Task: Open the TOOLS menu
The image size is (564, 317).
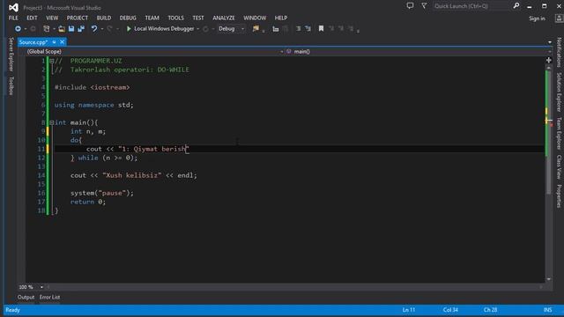Action: tap(175, 18)
